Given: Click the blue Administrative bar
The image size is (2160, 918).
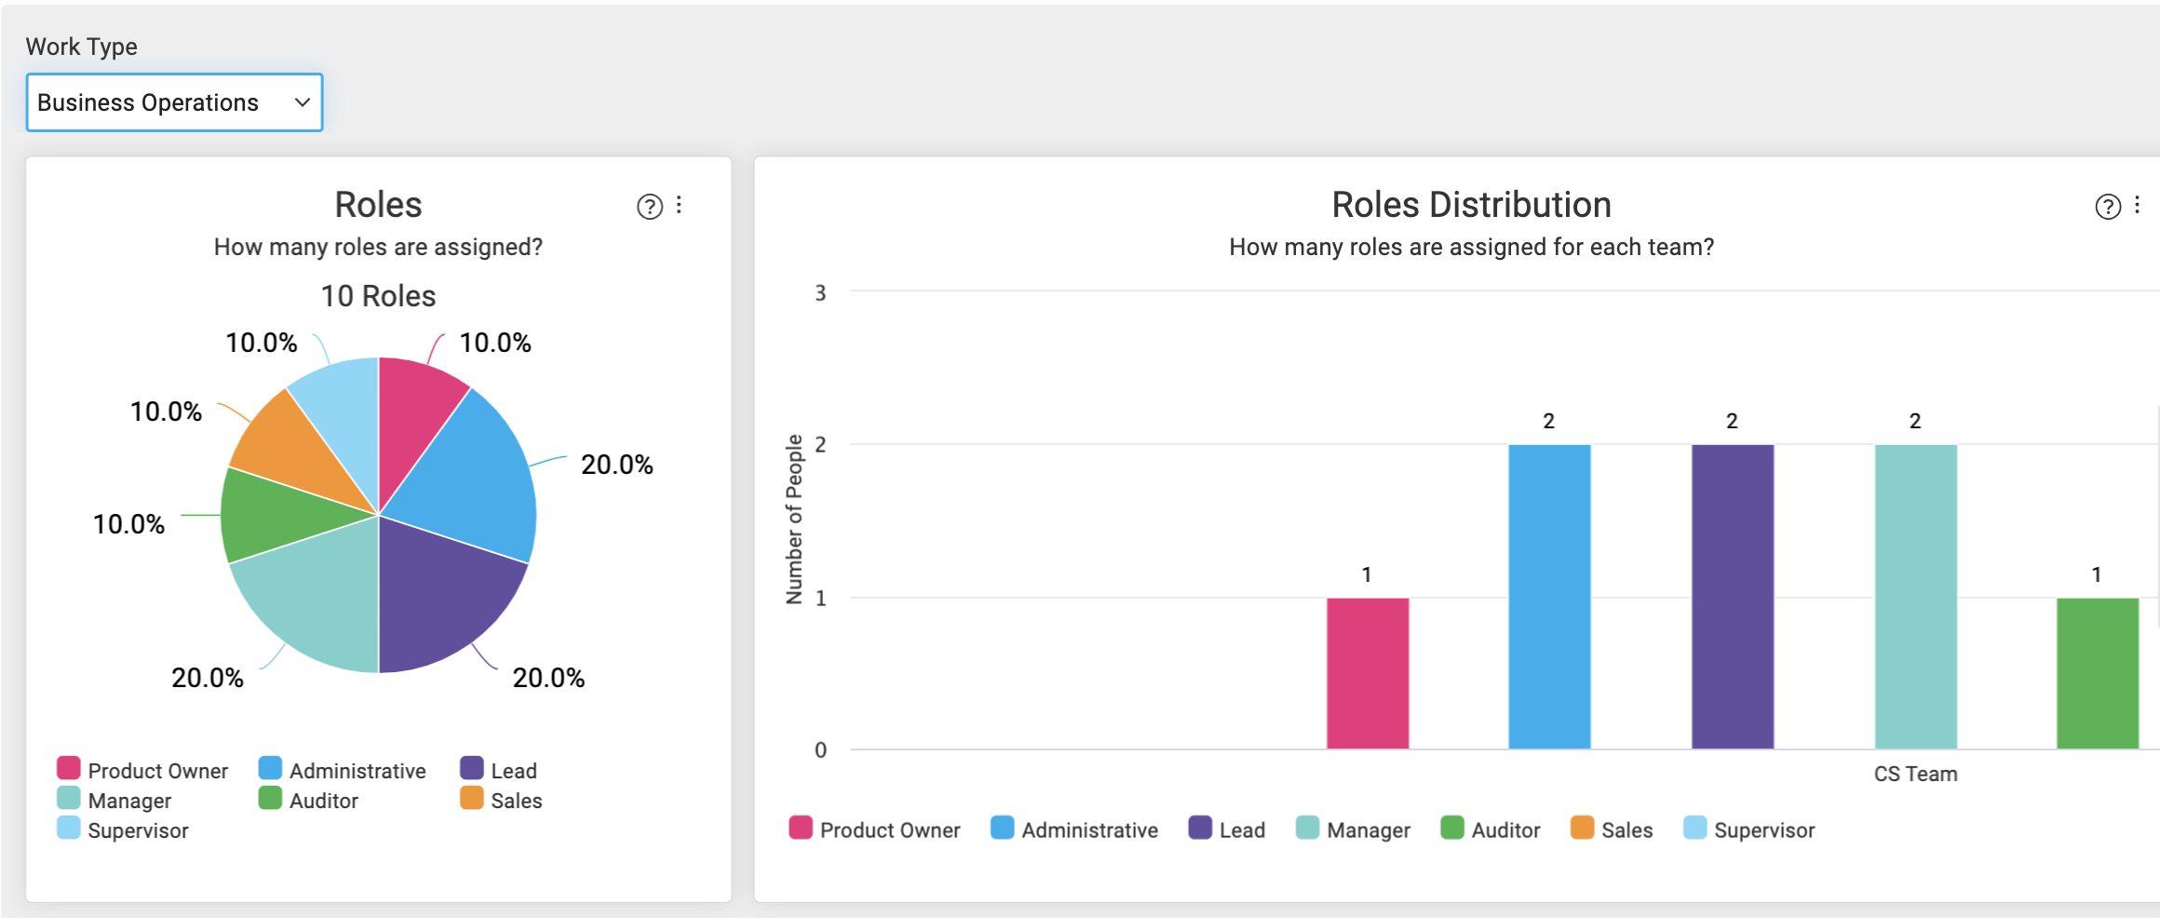Looking at the screenshot, I should pyautogui.click(x=1549, y=597).
